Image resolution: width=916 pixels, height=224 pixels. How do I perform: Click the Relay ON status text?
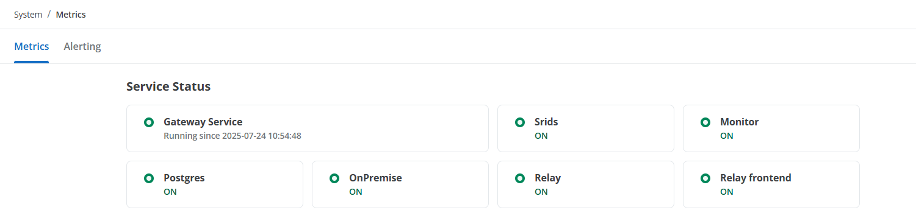click(541, 192)
